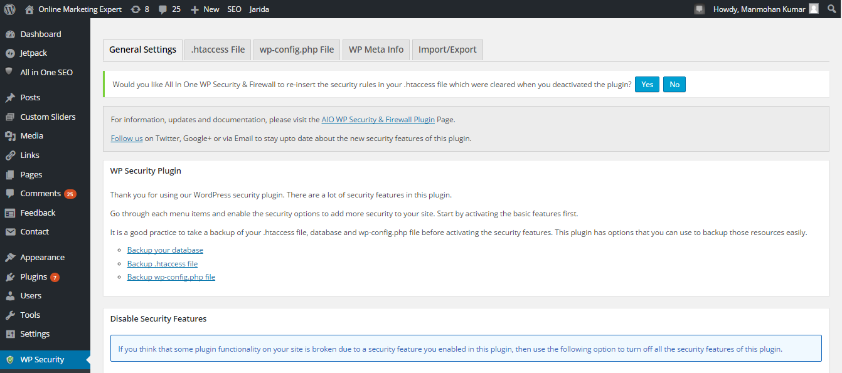
Task: Click the Appearance paintbrush icon
Action: coord(9,258)
